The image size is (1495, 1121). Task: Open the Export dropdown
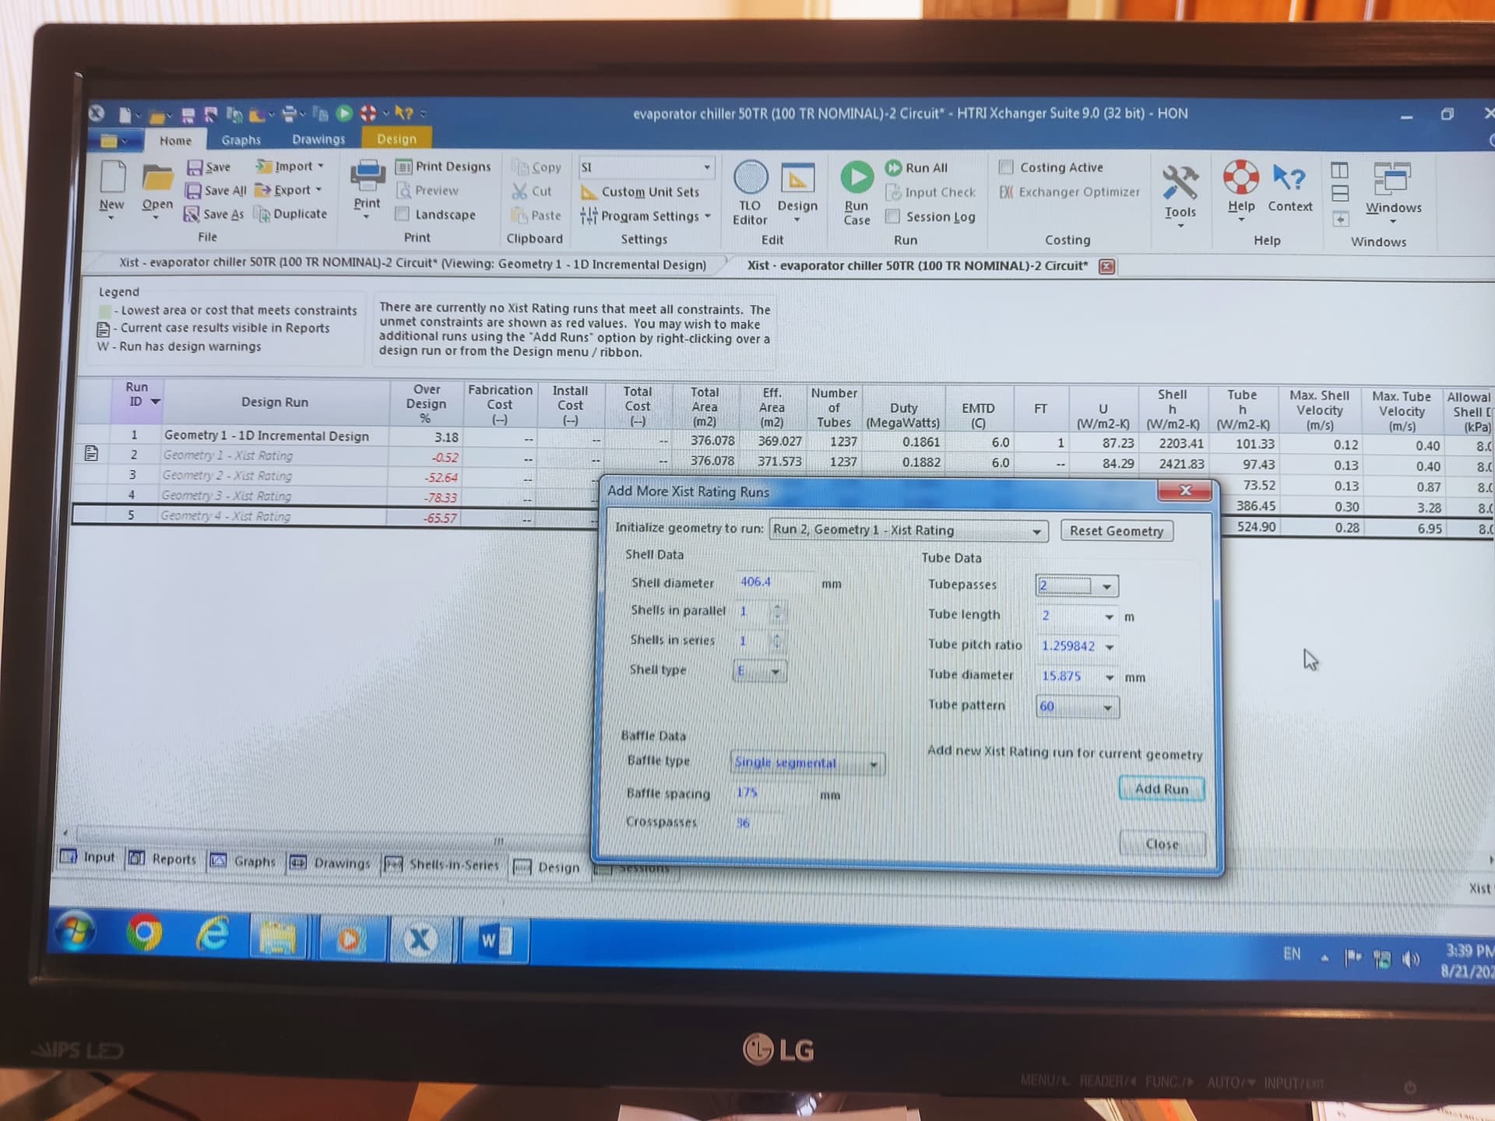[x=318, y=190]
